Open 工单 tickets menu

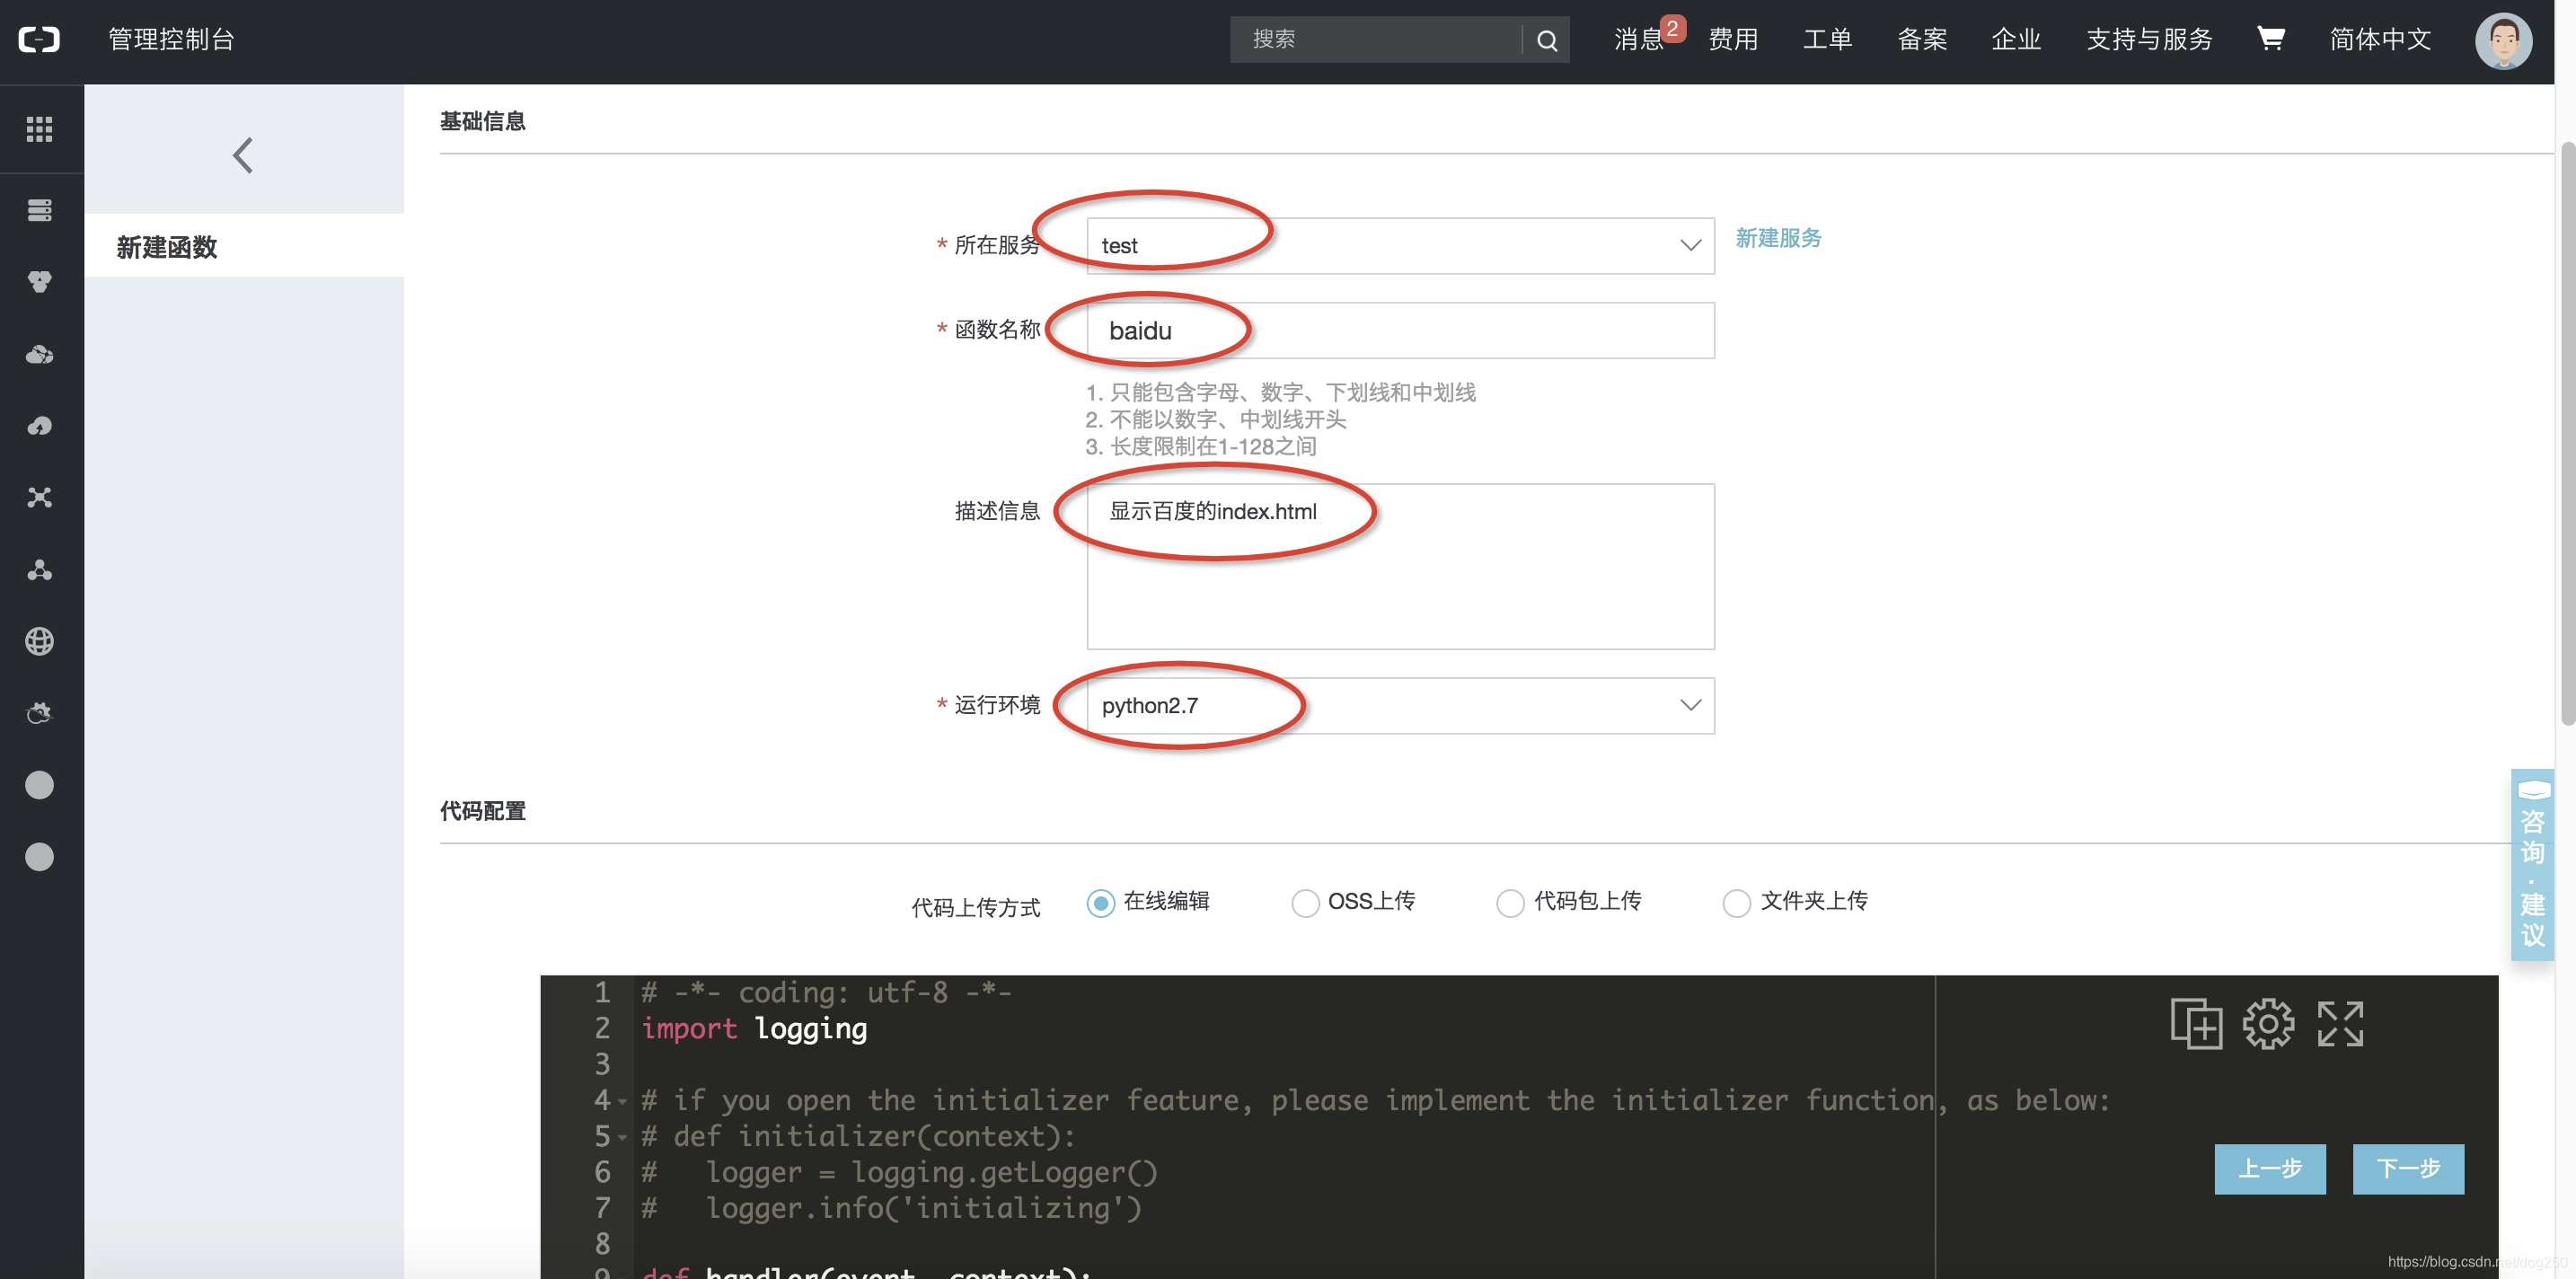click(x=1827, y=39)
